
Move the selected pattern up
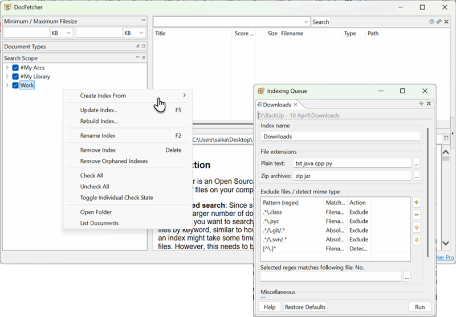(x=417, y=228)
